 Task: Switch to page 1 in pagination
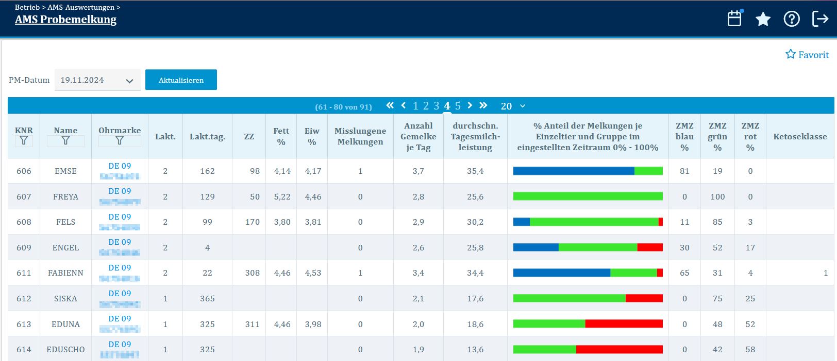coord(415,106)
